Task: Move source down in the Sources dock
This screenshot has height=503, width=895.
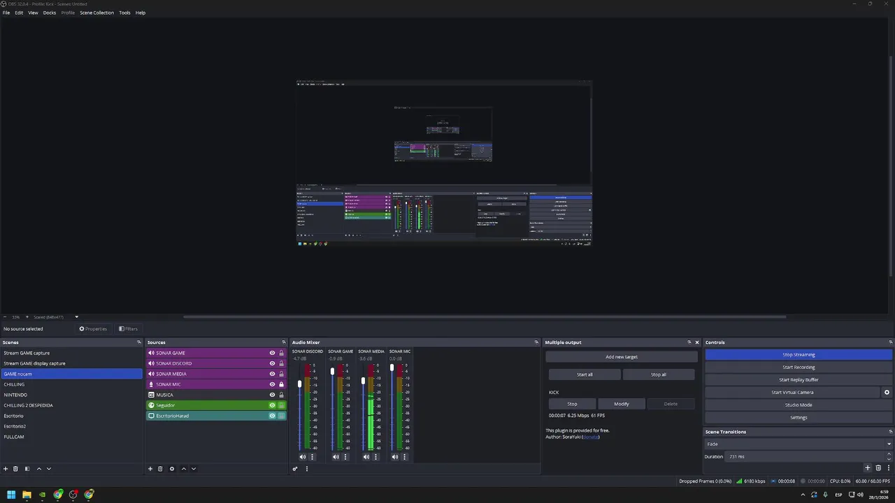Action: tap(194, 469)
